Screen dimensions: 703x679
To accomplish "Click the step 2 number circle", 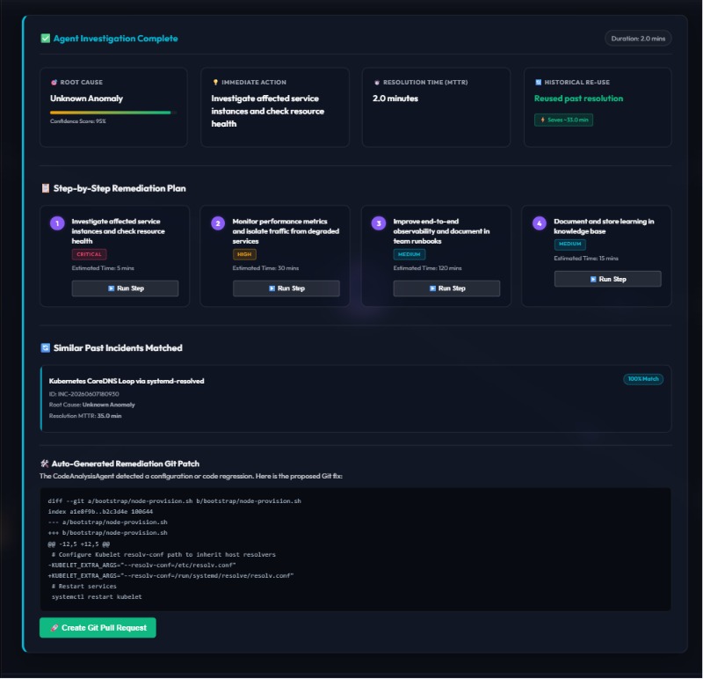I will [218, 223].
